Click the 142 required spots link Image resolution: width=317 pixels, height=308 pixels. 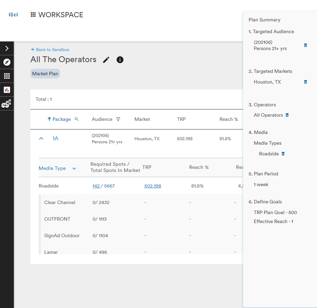[96, 186]
